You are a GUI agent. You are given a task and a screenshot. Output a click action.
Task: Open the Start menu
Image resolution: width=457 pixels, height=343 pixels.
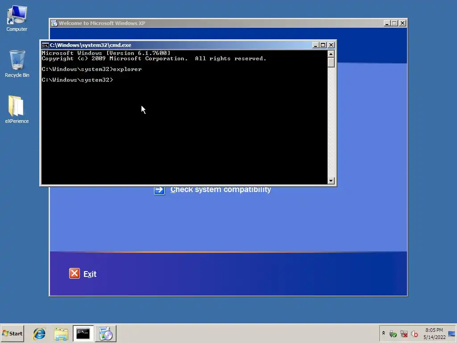tap(12, 333)
